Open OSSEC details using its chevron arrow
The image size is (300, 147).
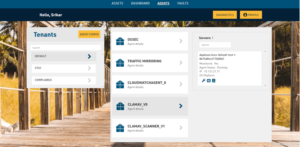click(x=181, y=41)
